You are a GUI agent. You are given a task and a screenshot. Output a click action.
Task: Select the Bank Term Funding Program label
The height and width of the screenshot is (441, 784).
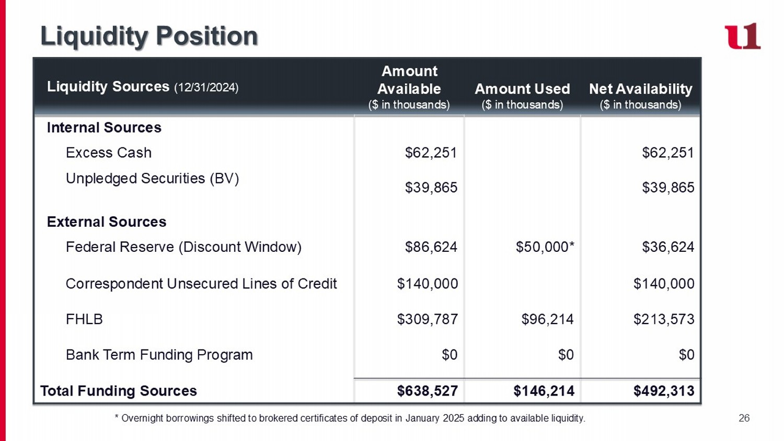[159, 355]
